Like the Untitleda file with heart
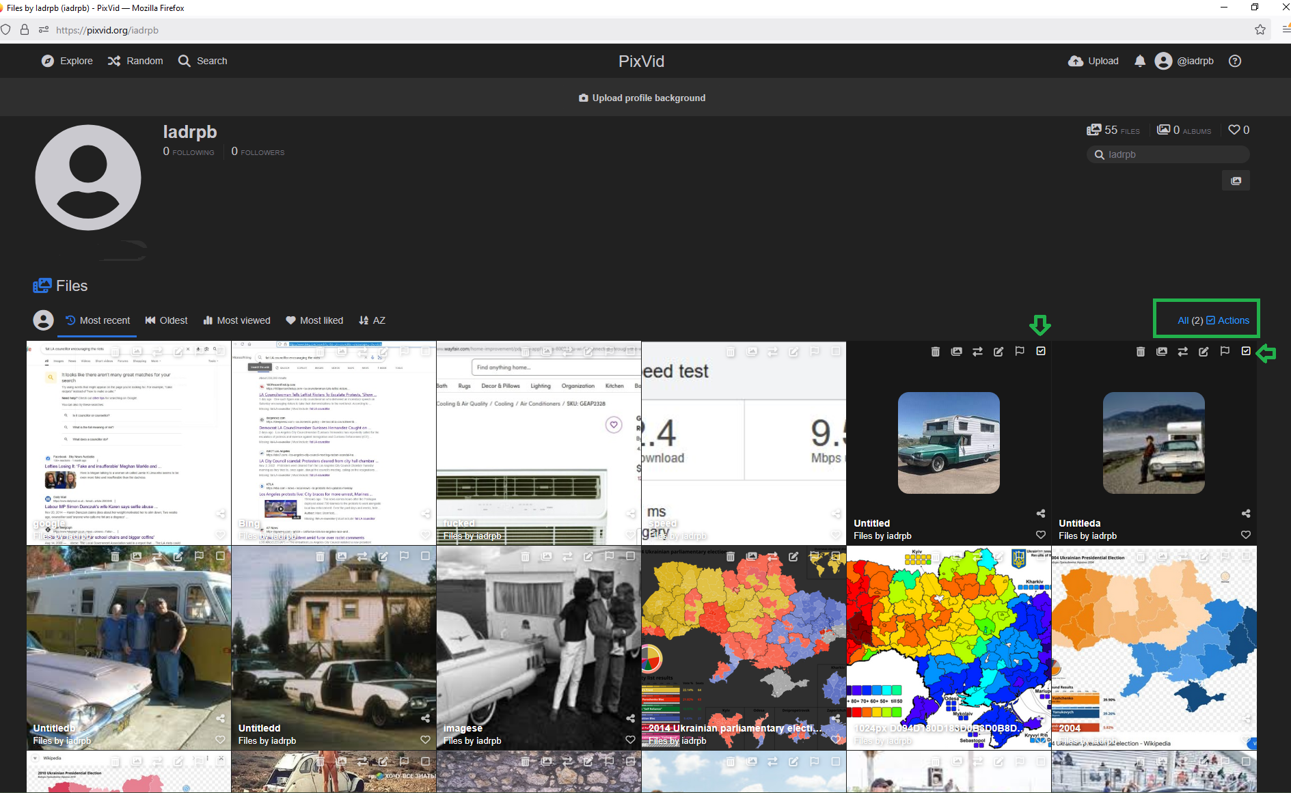 (1246, 535)
